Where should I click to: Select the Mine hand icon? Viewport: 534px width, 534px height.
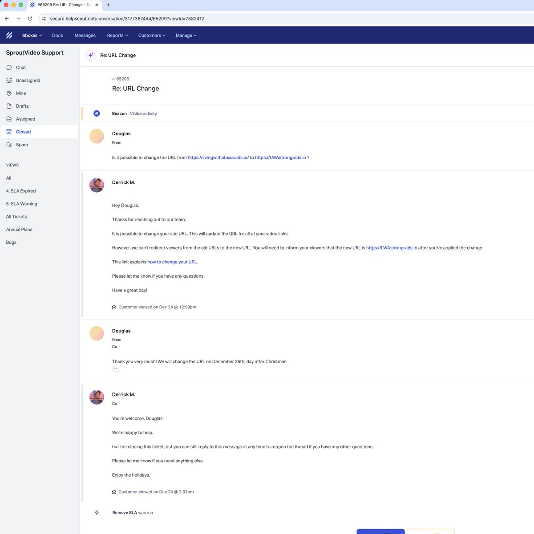(x=9, y=93)
